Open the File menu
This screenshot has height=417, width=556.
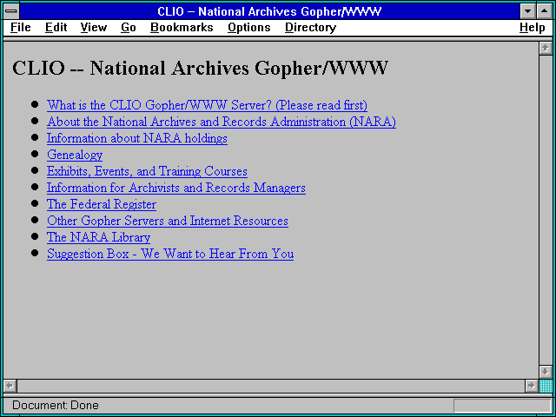click(21, 28)
